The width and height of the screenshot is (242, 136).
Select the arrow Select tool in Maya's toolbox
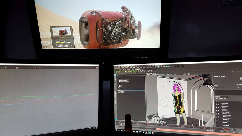tap(115, 75)
